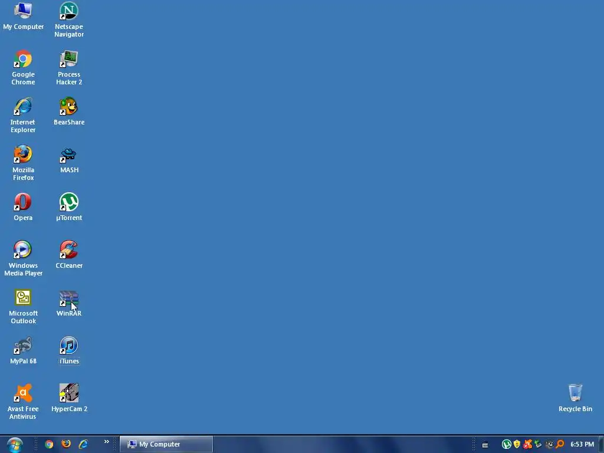Launch Firefox from the quick launch bar
This screenshot has width=604, height=453.
tap(66, 444)
